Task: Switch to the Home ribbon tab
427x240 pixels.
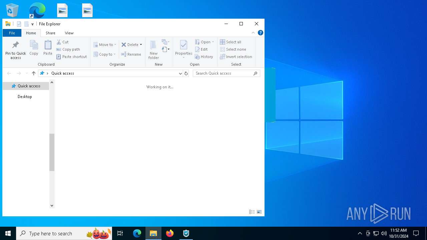Action: coord(31,33)
